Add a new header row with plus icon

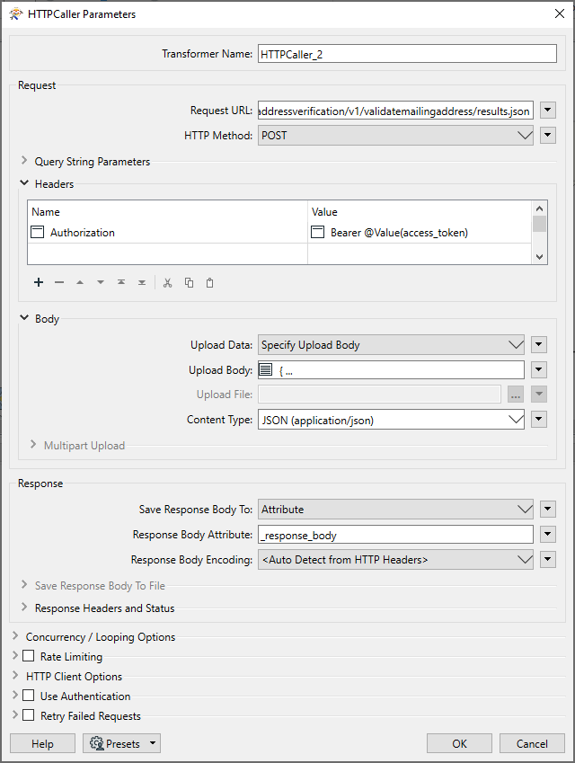pos(39,282)
